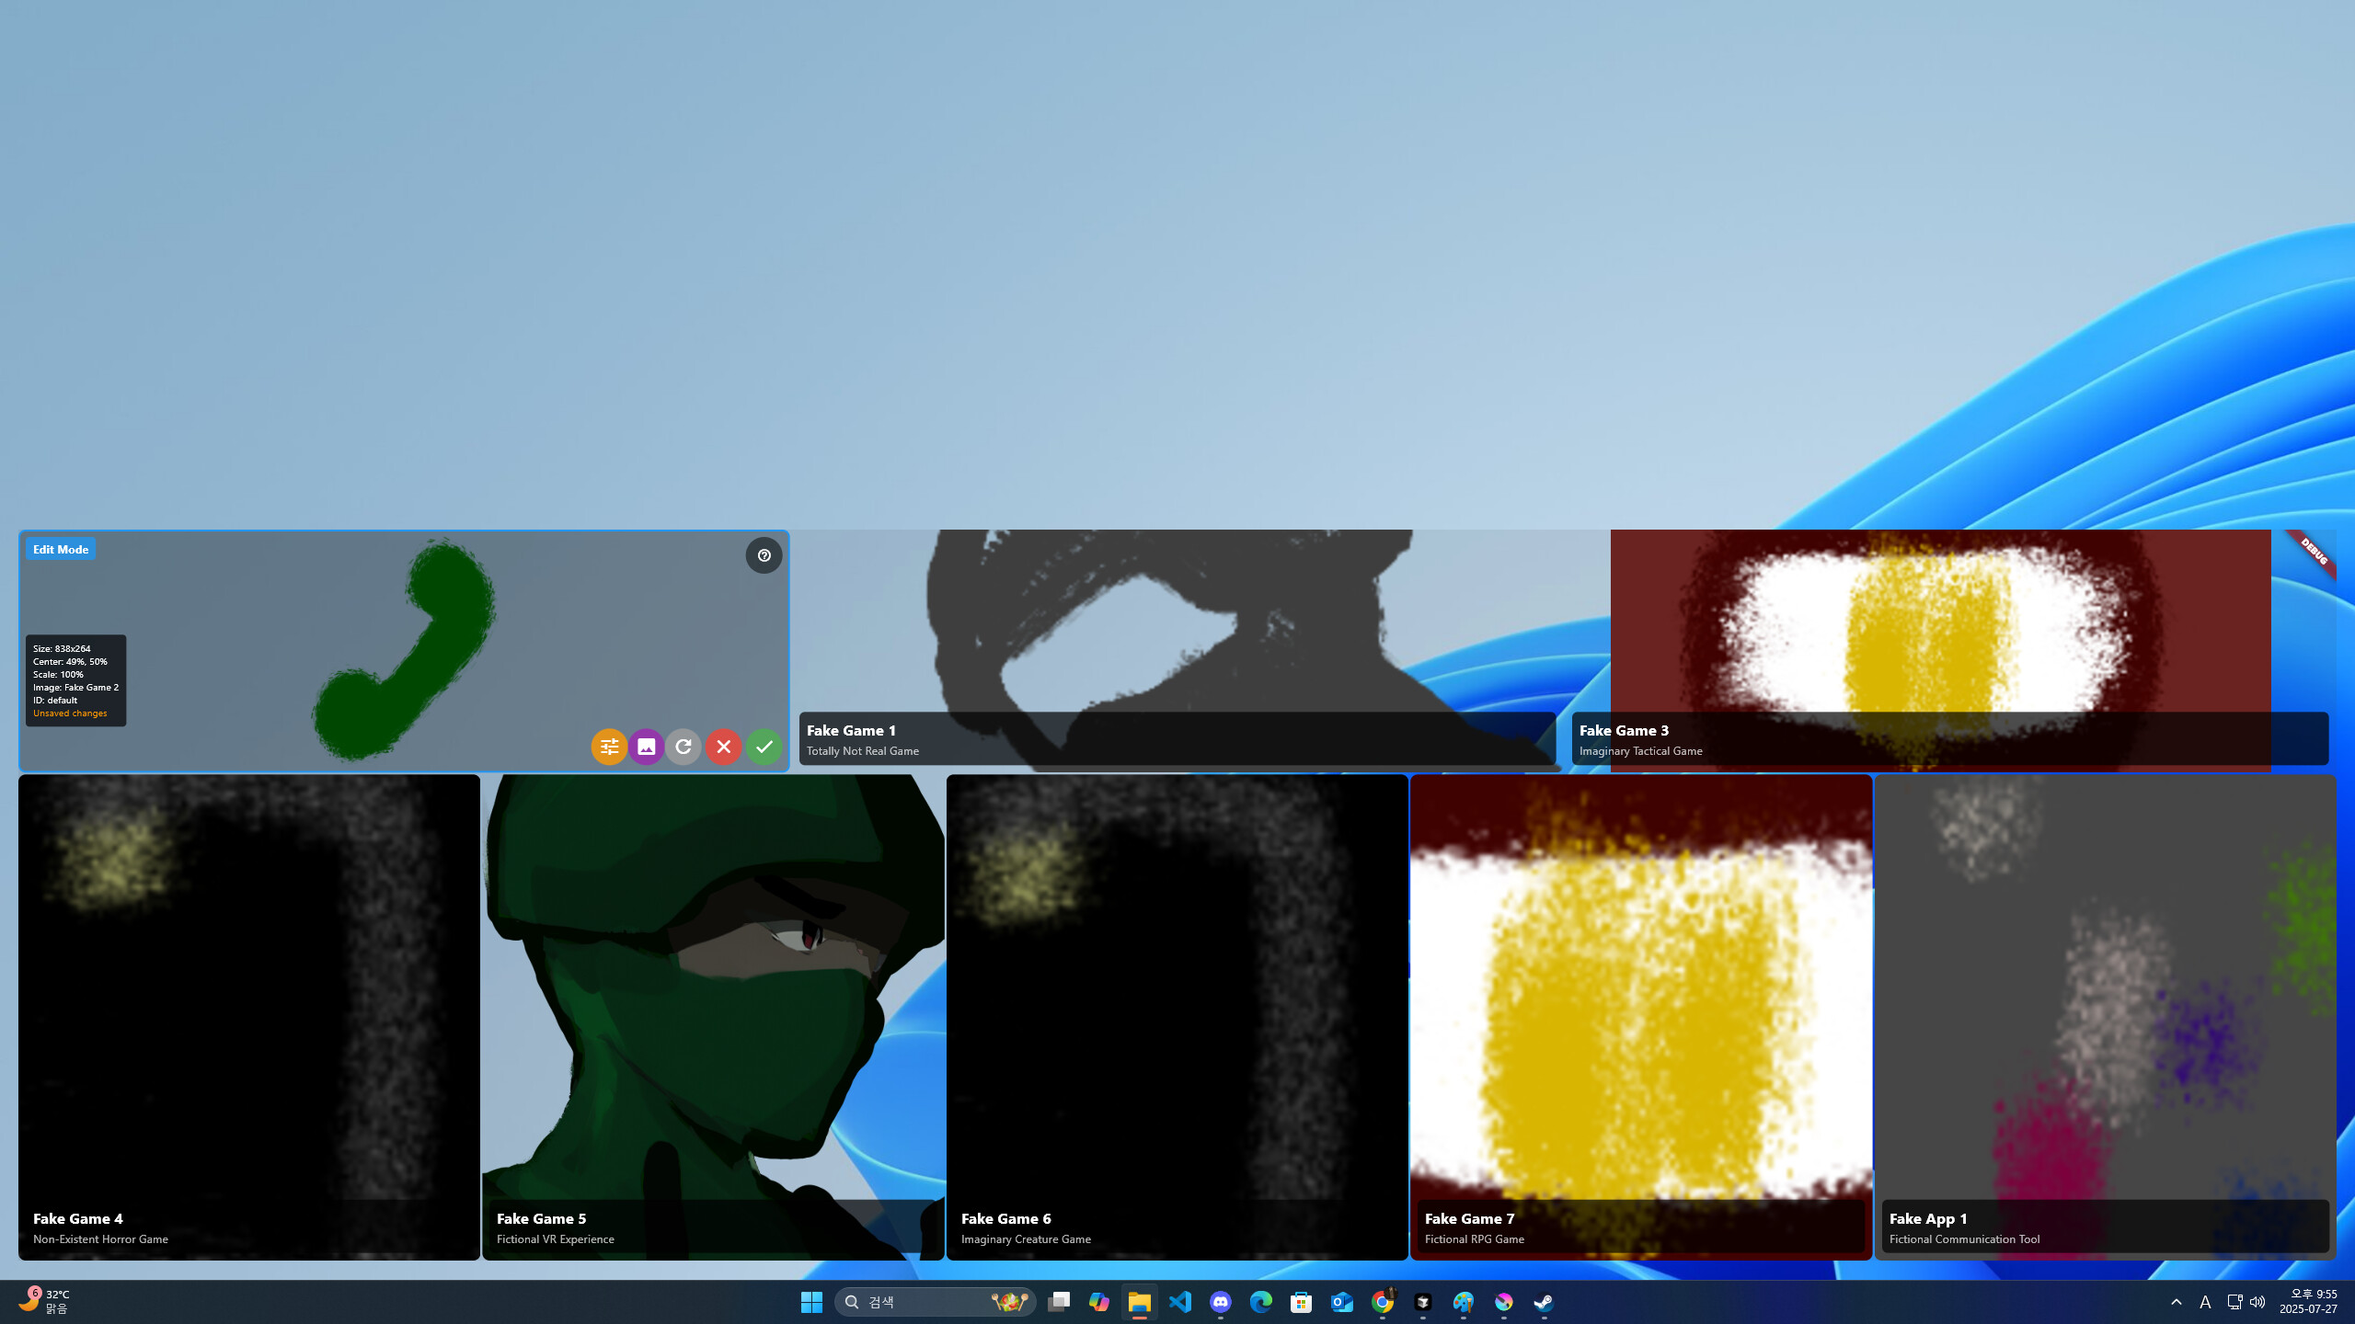Click the Edit Mode badge

[61, 549]
